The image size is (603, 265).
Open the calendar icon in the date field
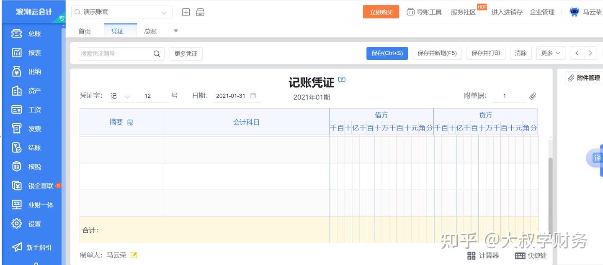point(253,96)
